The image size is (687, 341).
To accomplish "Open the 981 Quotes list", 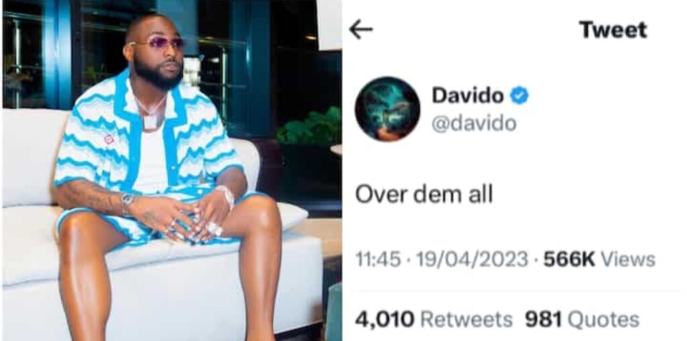I will (582, 320).
